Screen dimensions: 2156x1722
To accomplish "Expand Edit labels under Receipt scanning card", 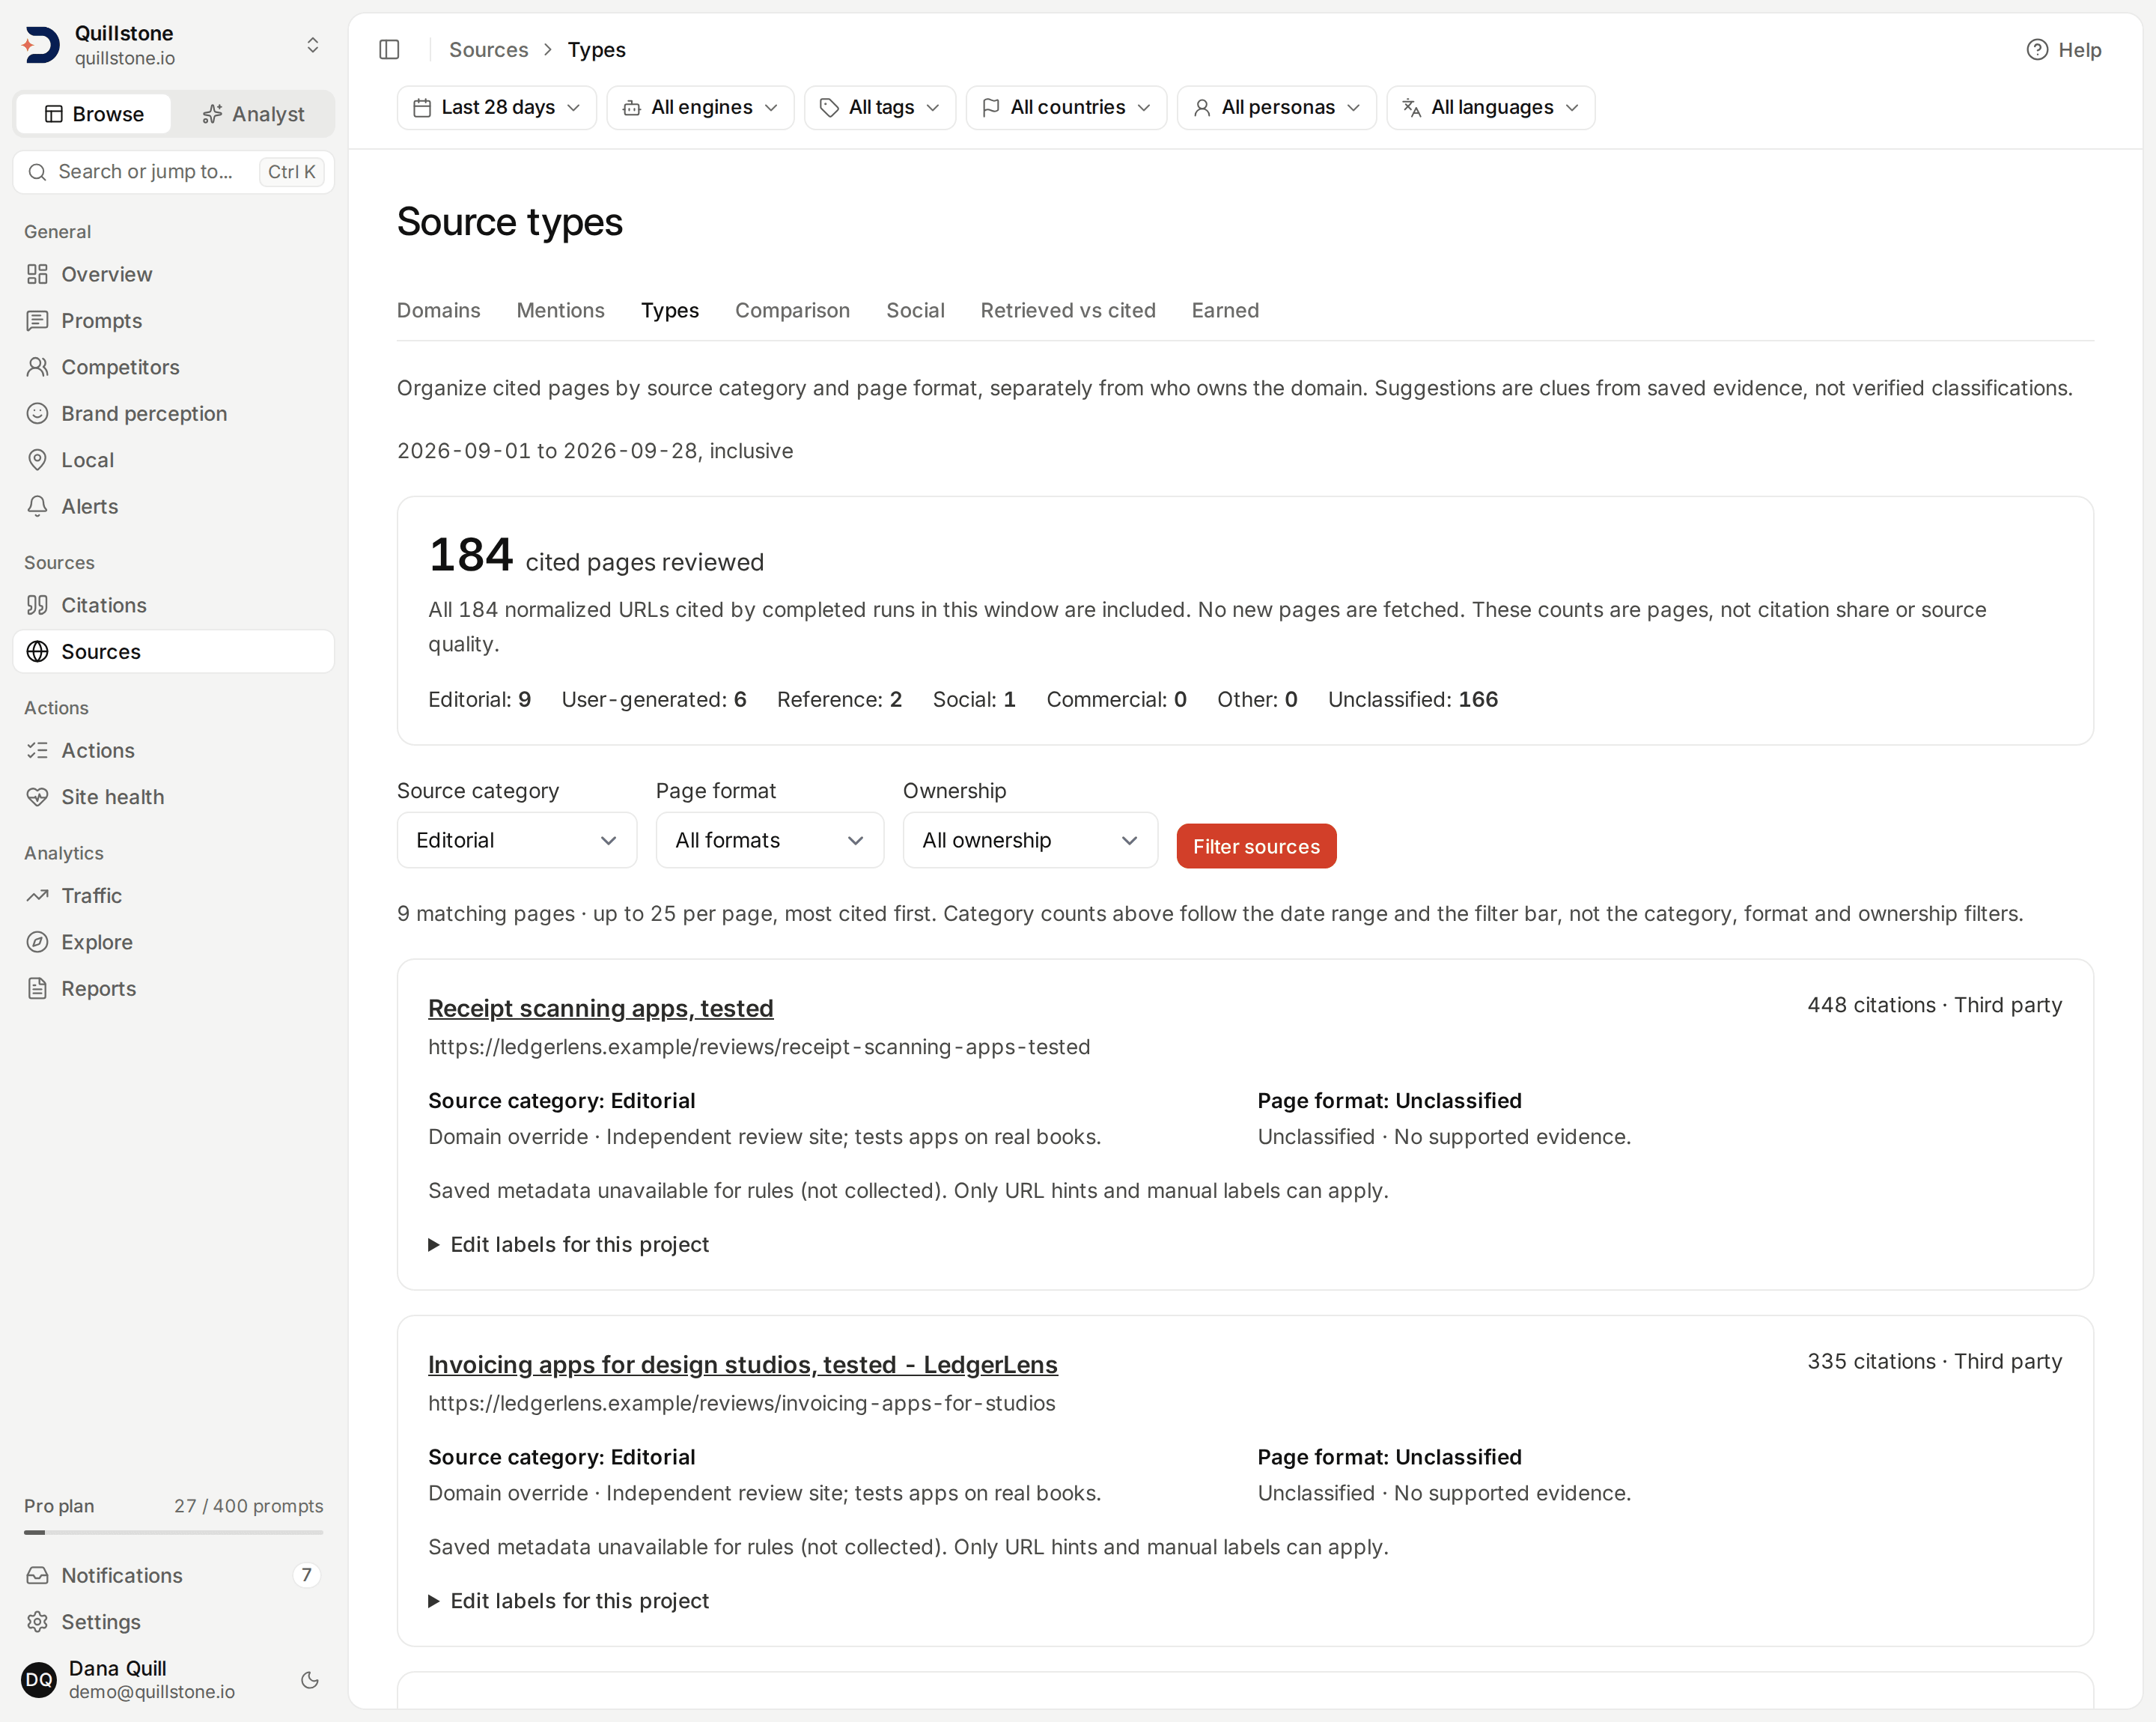I will 568,1244.
